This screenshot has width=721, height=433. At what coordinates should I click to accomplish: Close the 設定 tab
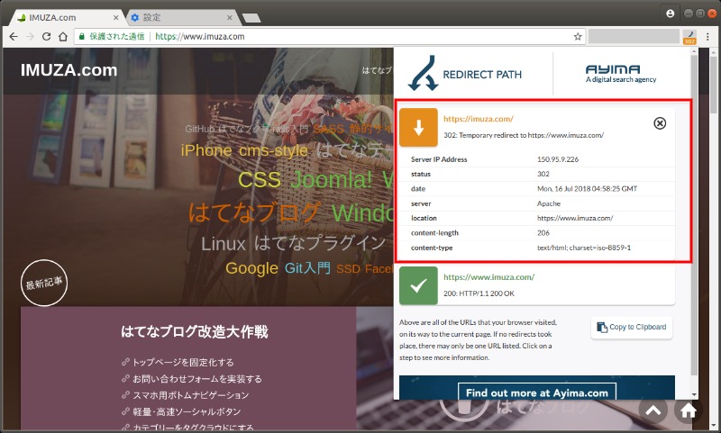point(230,17)
